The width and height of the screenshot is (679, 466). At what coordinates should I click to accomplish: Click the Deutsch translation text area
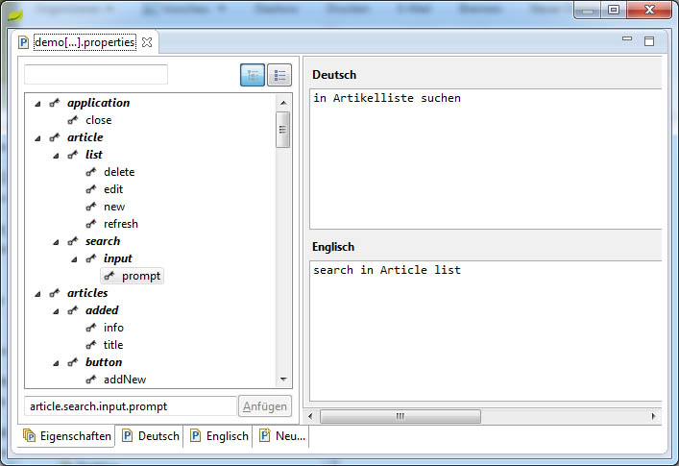click(485, 159)
